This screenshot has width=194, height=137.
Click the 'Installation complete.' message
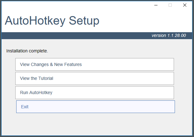[x=27, y=51]
